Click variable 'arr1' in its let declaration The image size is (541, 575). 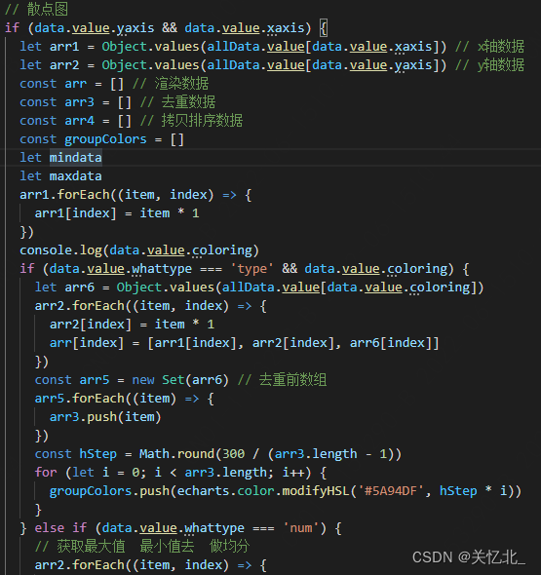64,47
